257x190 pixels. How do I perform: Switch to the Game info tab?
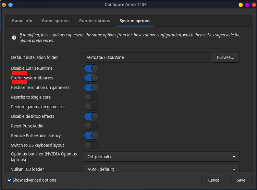[22, 21]
